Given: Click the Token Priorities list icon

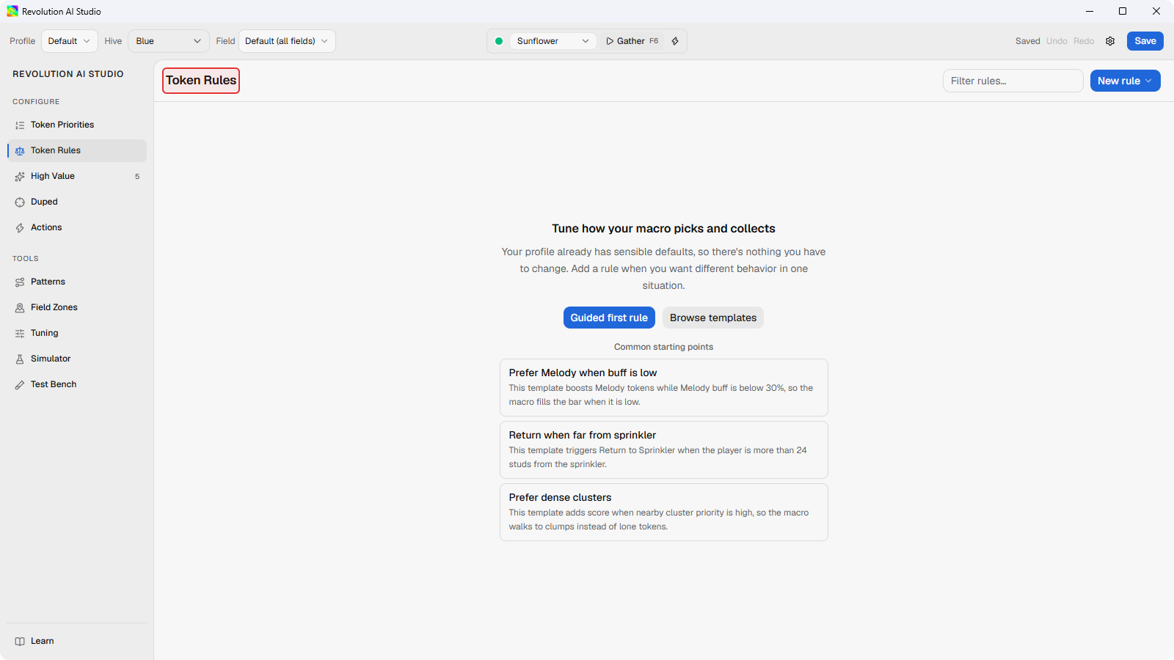Looking at the screenshot, I should pos(20,125).
